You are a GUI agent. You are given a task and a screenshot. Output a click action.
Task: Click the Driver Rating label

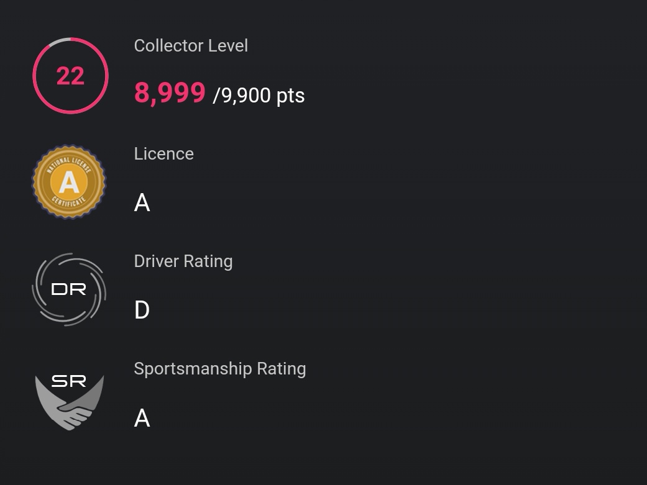pyautogui.click(x=183, y=261)
